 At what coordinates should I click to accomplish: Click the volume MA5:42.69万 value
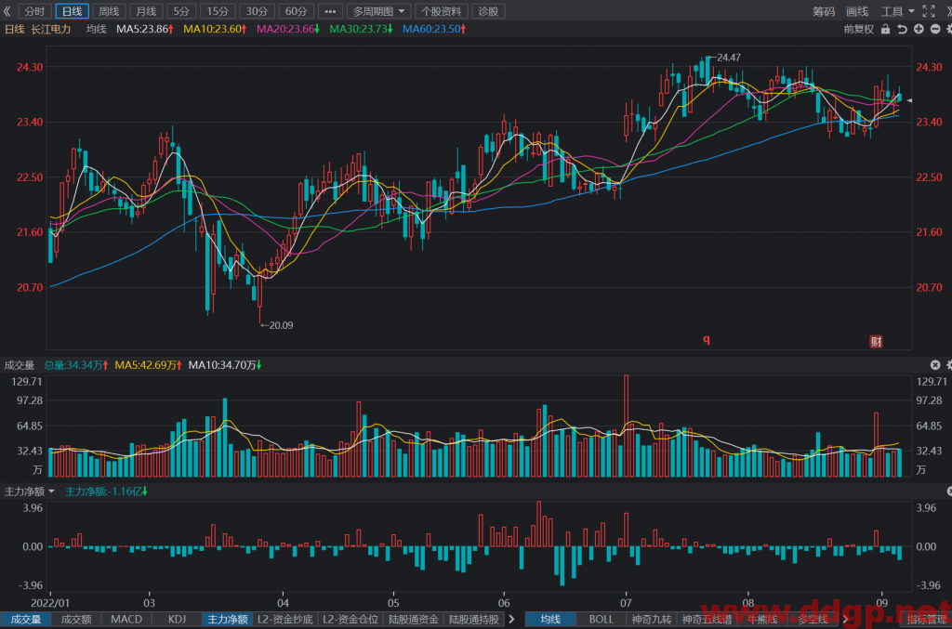pyautogui.click(x=148, y=365)
